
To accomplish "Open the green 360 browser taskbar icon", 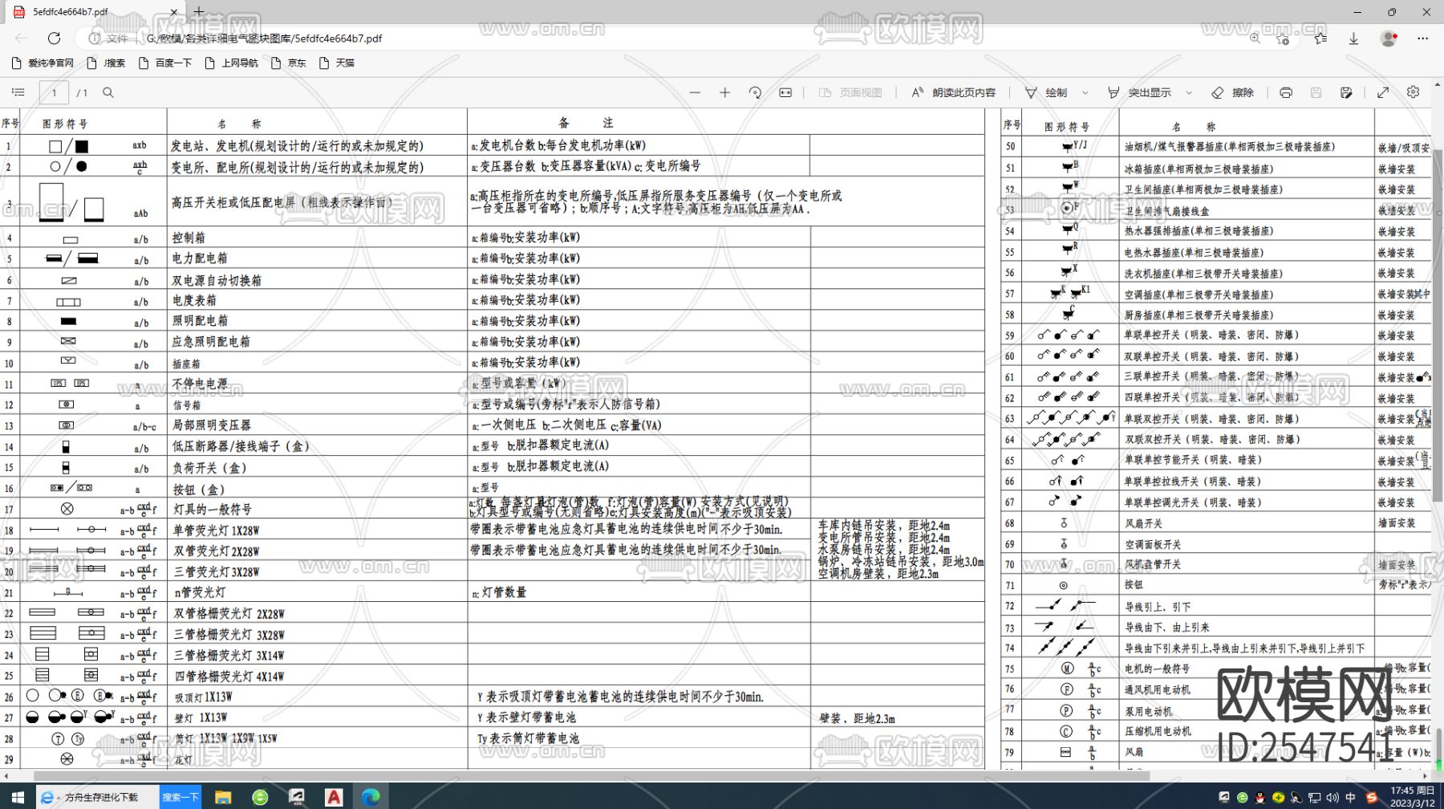I will [x=260, y=796].
